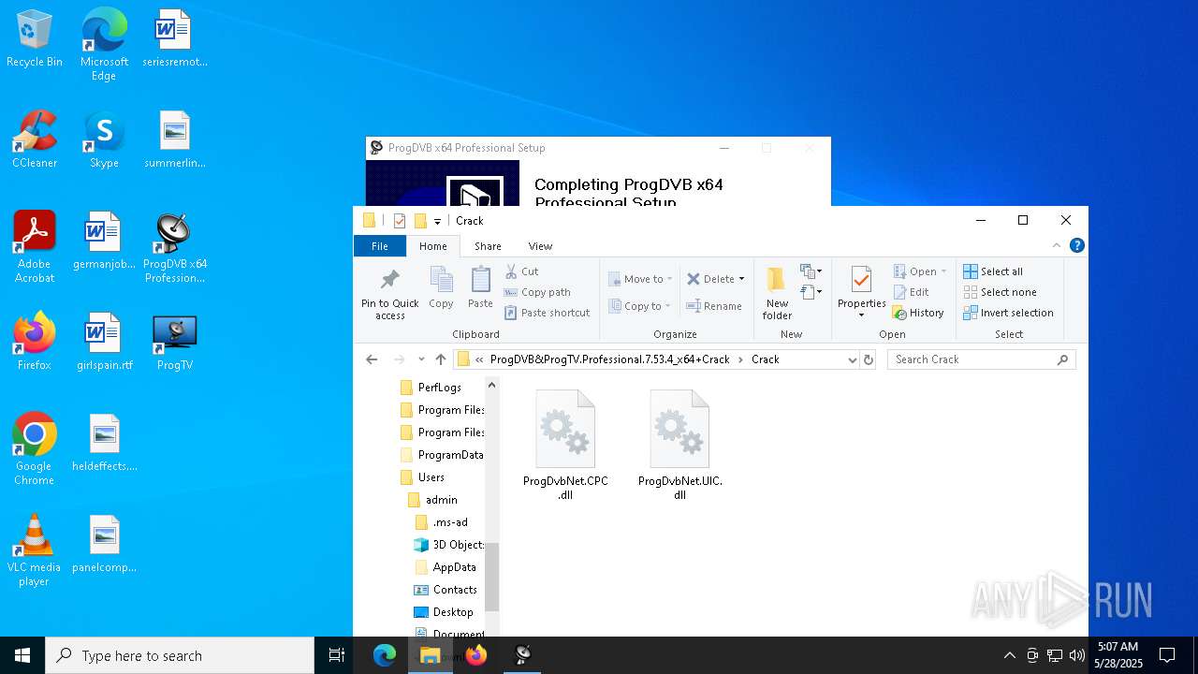
Task: Select ProgDvbNet.UIC.dll file
Action: pyautogui.click(x=679, y=446)
